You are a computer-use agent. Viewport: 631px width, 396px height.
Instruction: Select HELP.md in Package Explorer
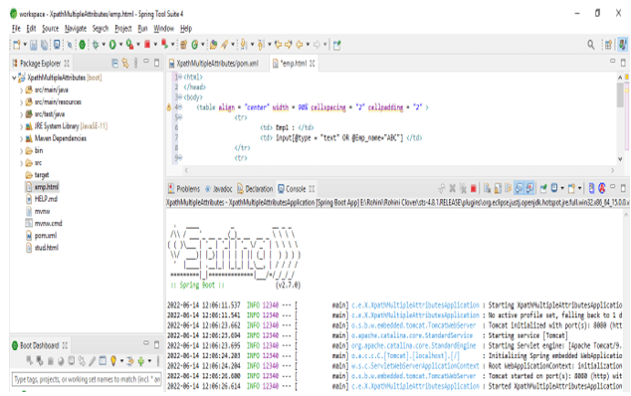point(42,199)
